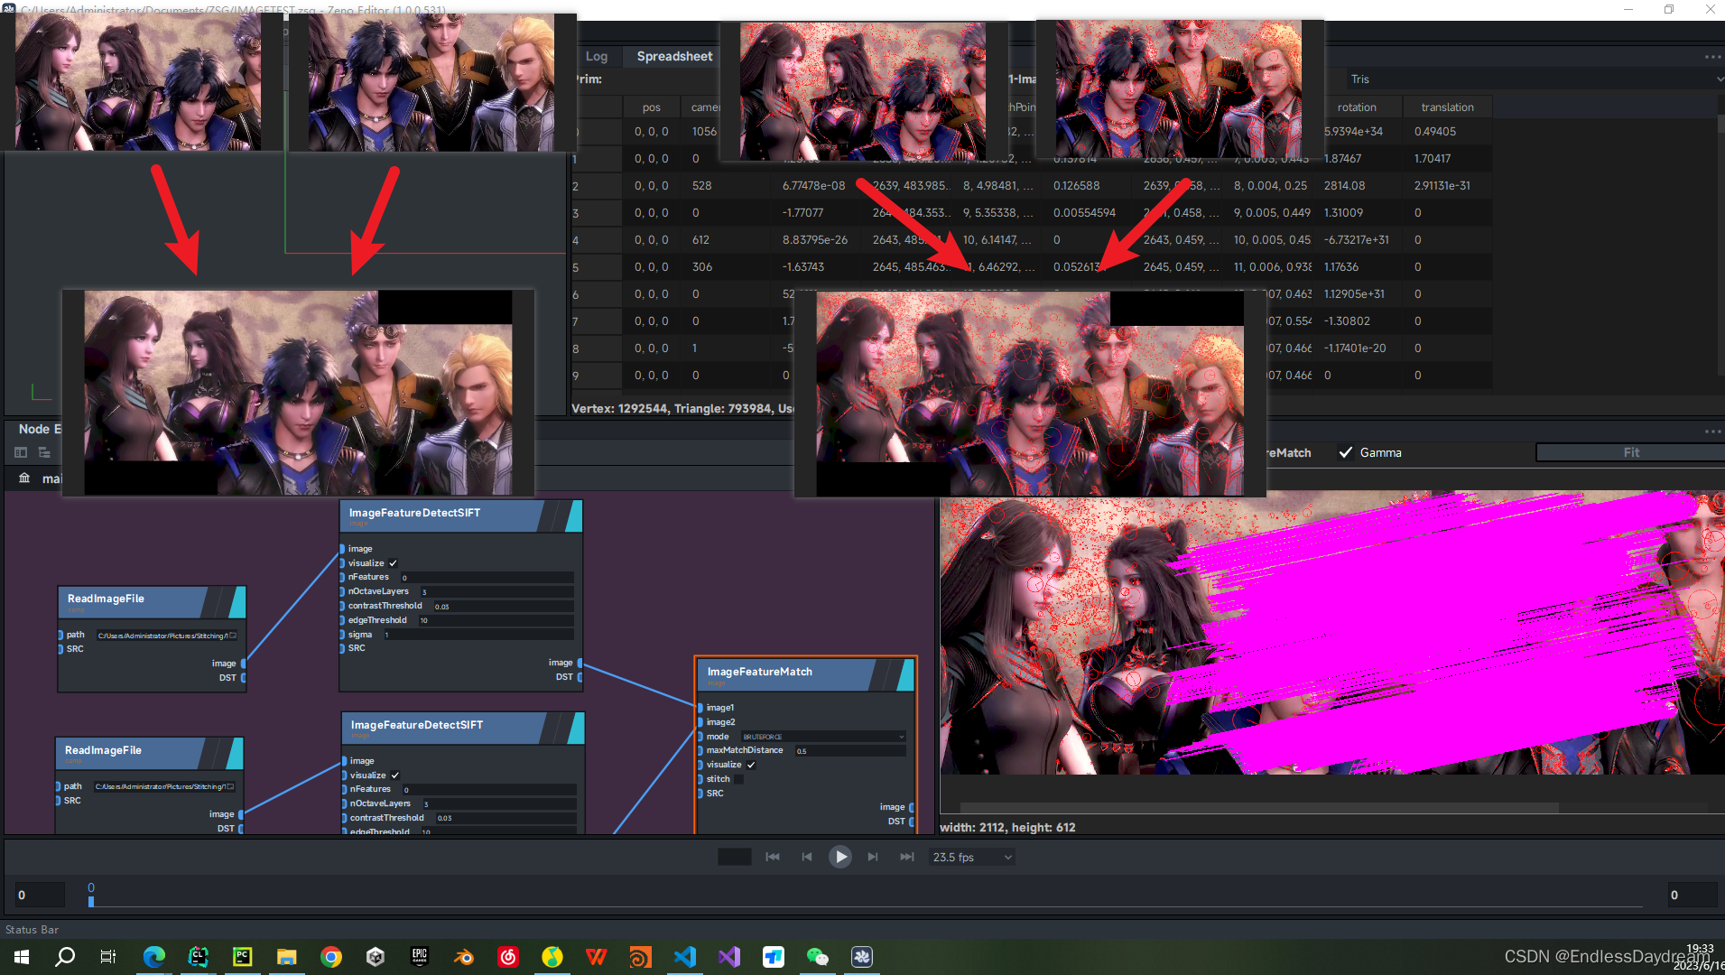Open Blender from the taskbar
Viewport: 1725px width, 975px height.
464,957
